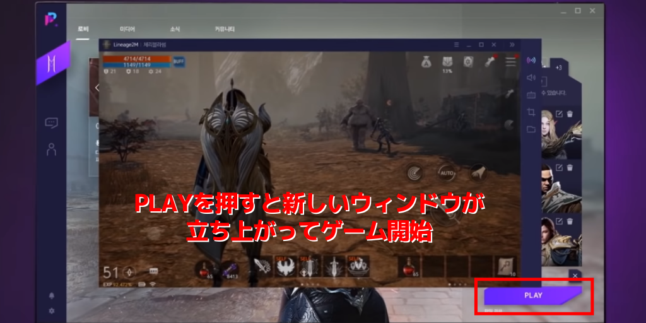Screen dimensions: 646x323
Task: Click the HP bar 4714/4714
Action: coord(137,59)
